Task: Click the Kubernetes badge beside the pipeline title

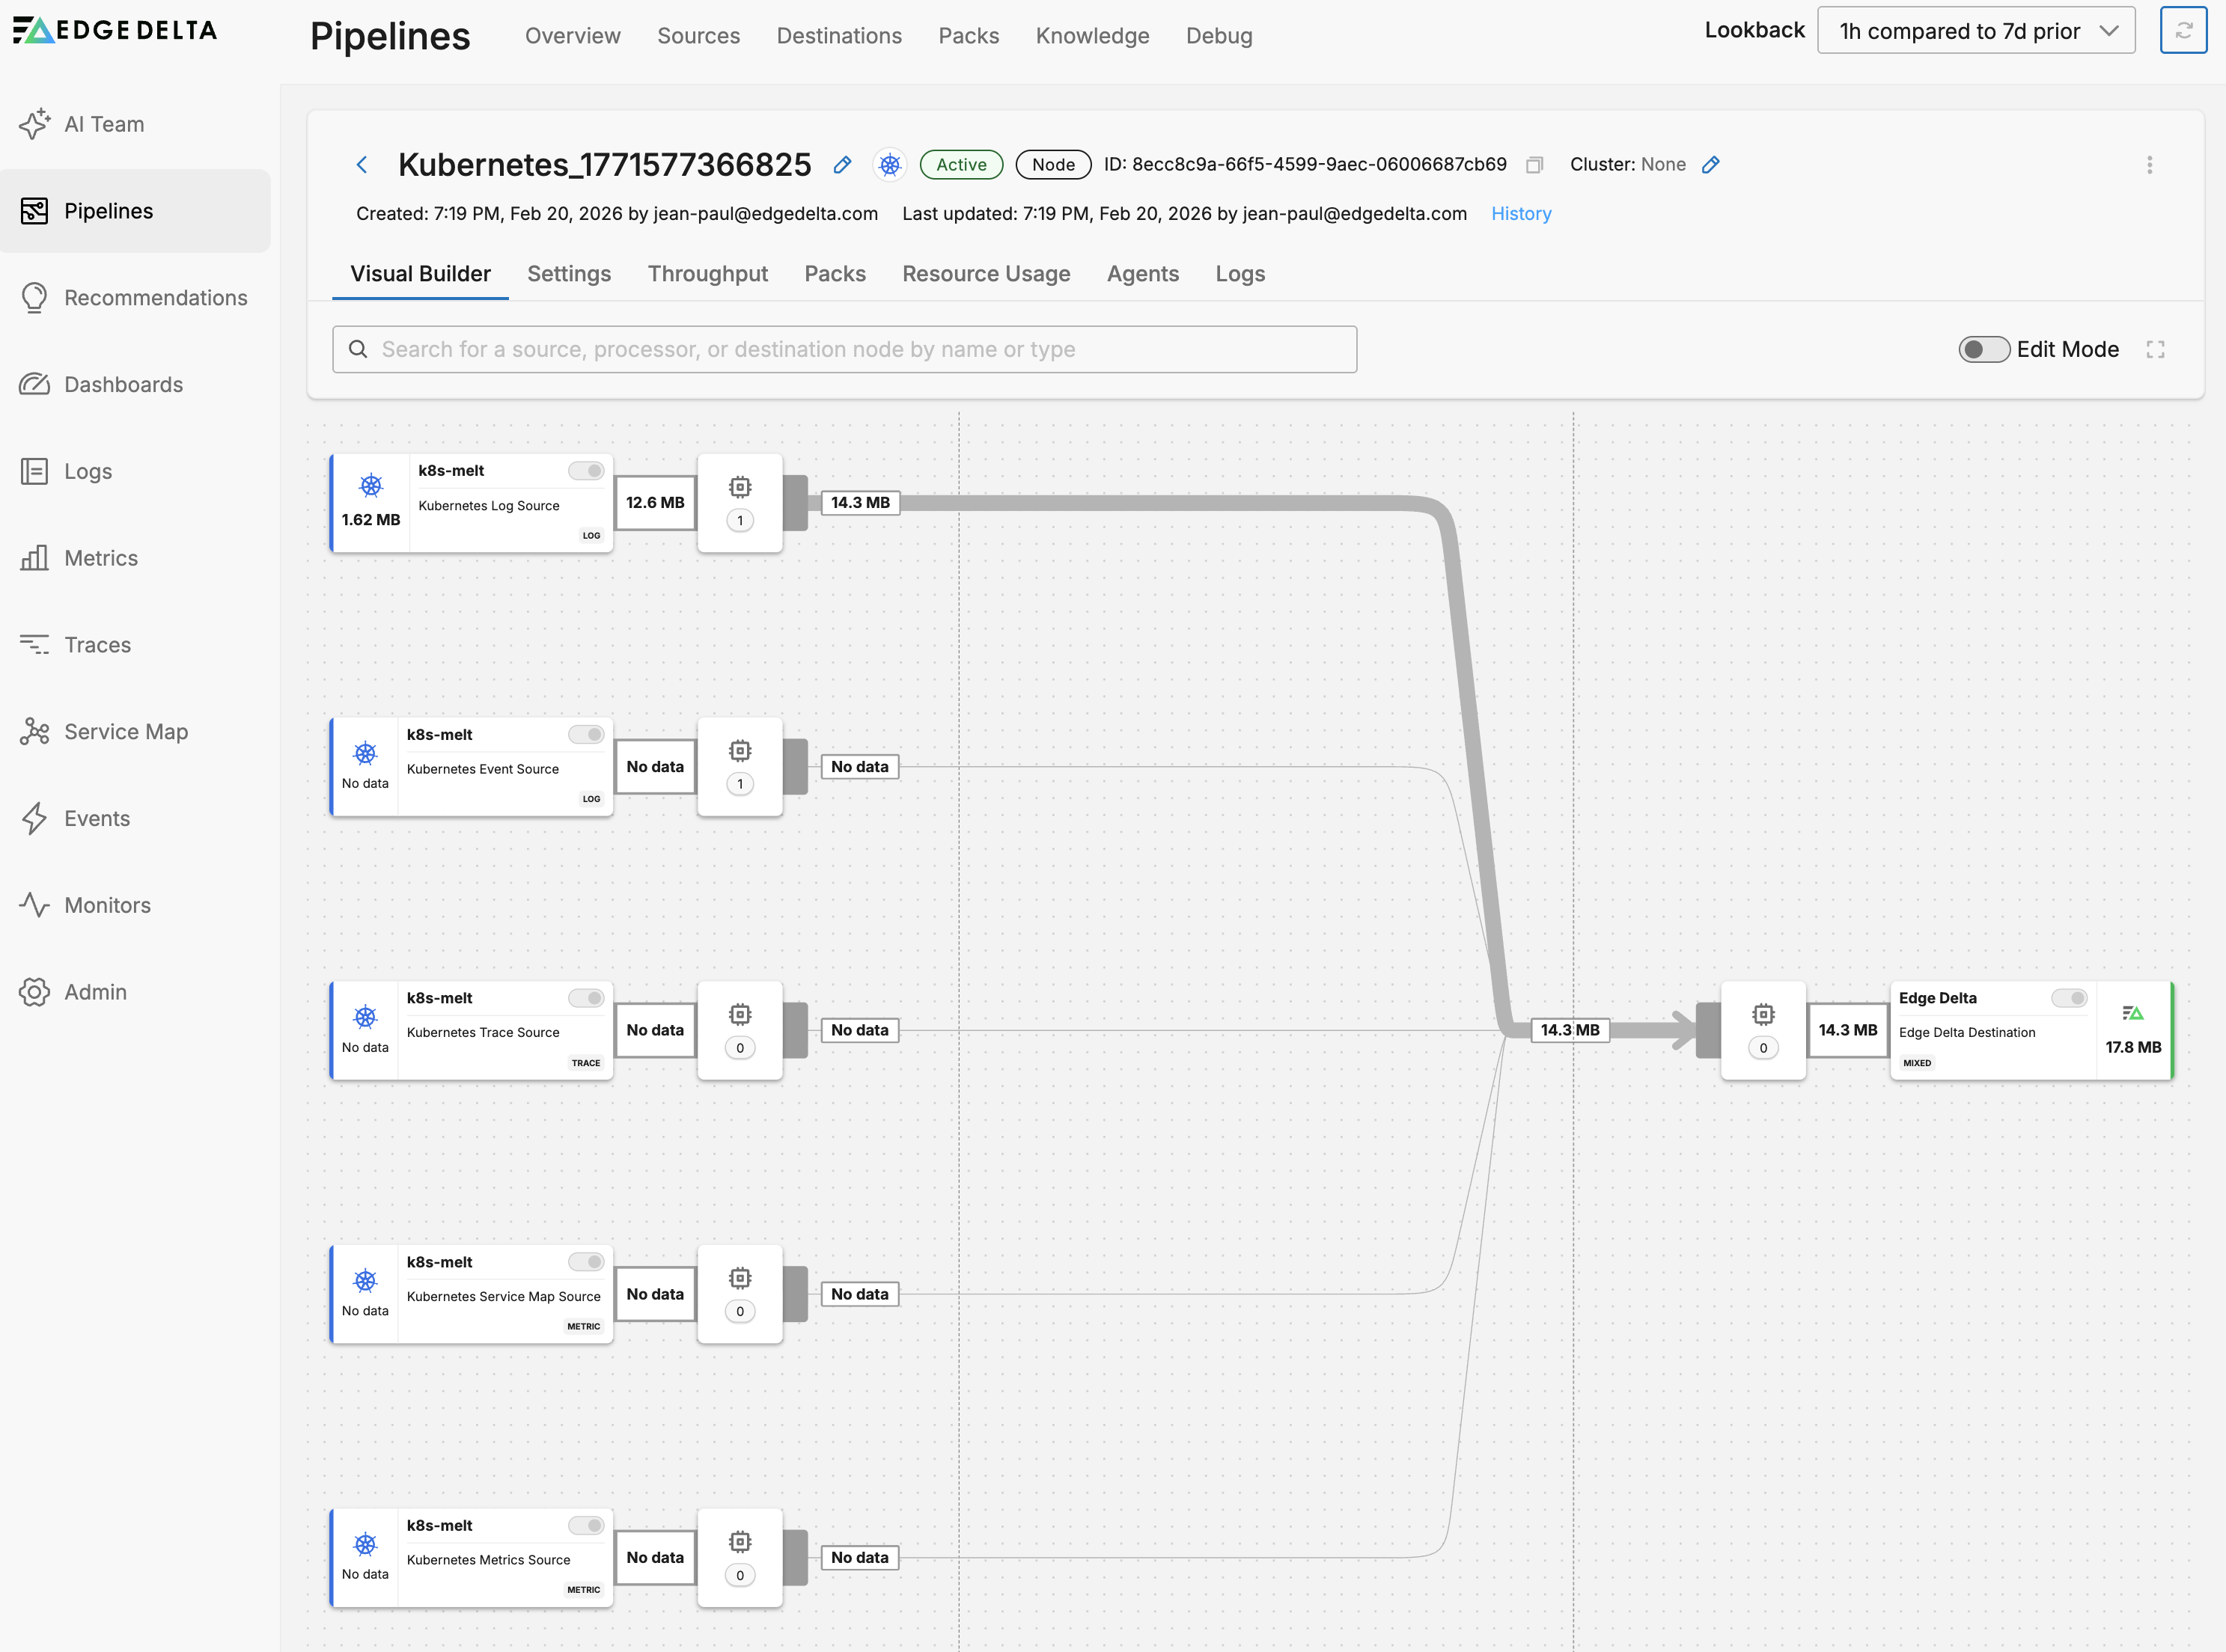Action: (x=889, y=164)
